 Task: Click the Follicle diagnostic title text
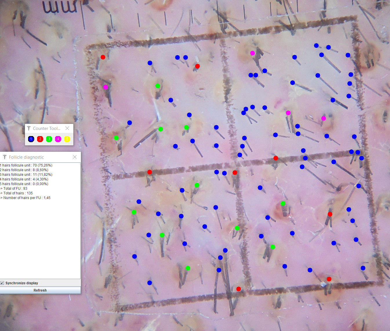point(26,157)
